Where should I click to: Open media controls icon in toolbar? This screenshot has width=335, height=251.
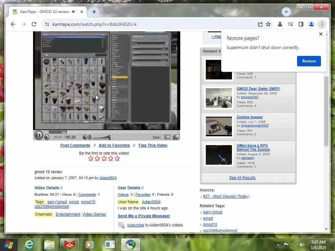(x=291, y=24)
